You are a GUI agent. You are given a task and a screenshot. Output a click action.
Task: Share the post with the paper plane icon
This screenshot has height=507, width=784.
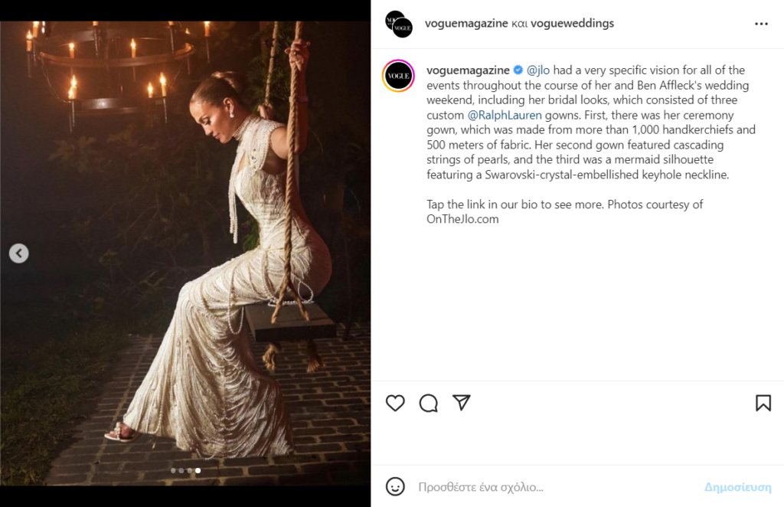coord(461,403)
